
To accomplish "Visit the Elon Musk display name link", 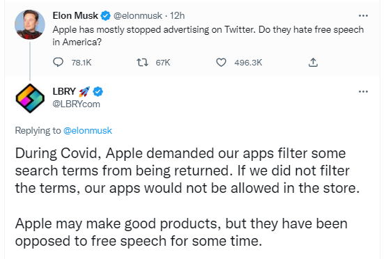I will click(75, 16).
